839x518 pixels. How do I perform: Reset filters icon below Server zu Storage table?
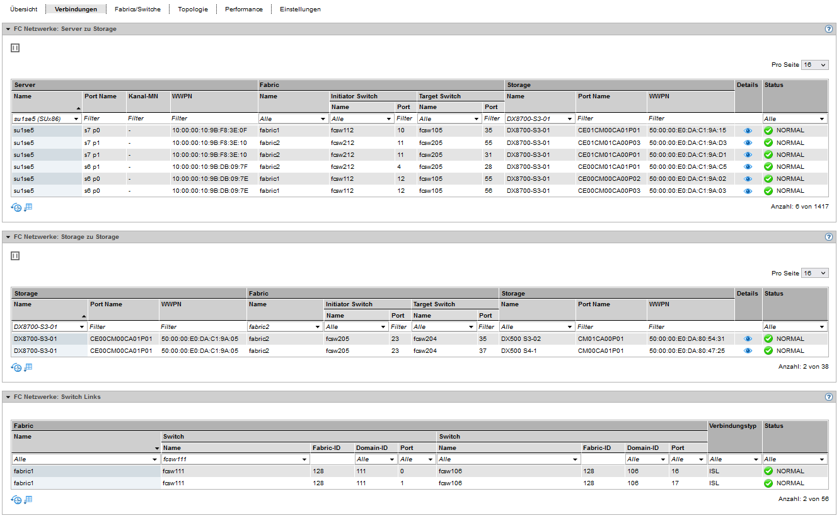[16, 207]
